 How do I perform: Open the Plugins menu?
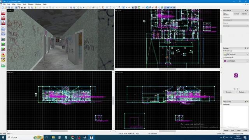tap(31, 4)
